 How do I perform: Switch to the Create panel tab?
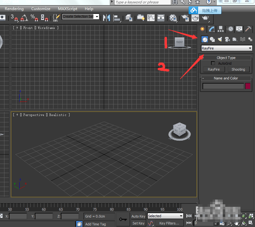tap(202, 29)
